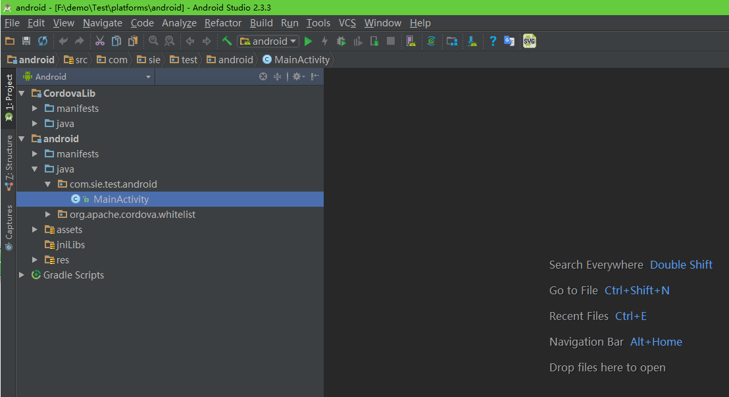The image size is (729, 397).
Task: Open the Project Structure icon
Action: (452, 41)
